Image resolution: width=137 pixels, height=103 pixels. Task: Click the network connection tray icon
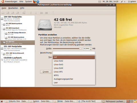(122, 2)
